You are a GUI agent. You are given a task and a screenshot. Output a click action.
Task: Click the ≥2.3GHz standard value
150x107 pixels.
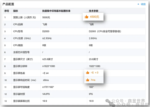tap(47, 38)
